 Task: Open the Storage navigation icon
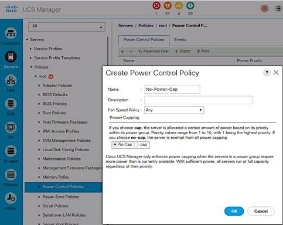[x=11, y=151]
